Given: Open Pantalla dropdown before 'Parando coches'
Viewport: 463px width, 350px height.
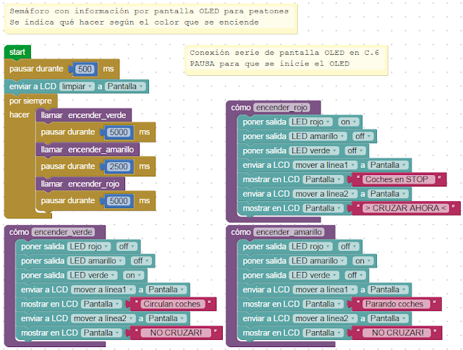Looking at the screenshot, I should 323,304.
